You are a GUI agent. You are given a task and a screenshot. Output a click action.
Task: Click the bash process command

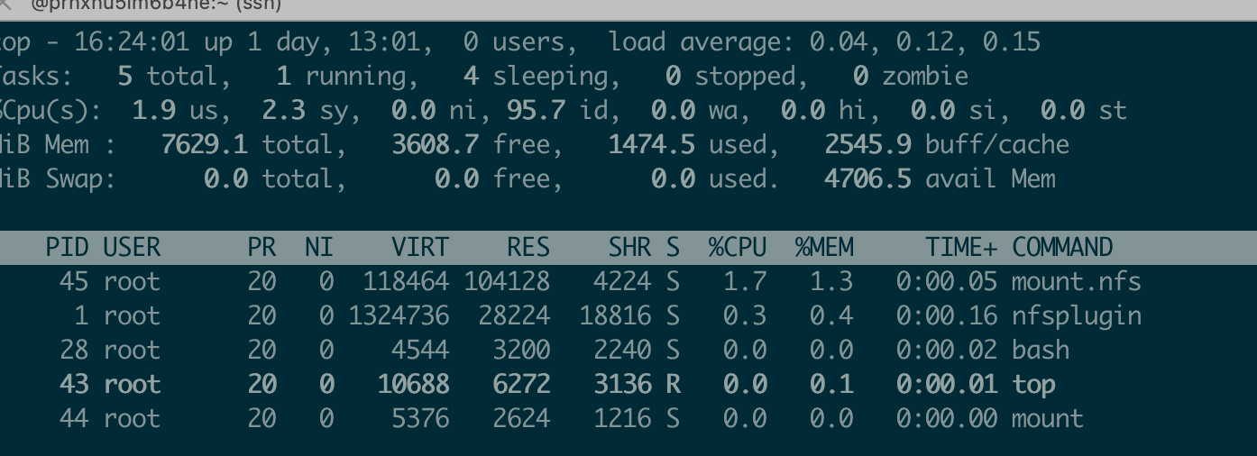pos(1041,350)
